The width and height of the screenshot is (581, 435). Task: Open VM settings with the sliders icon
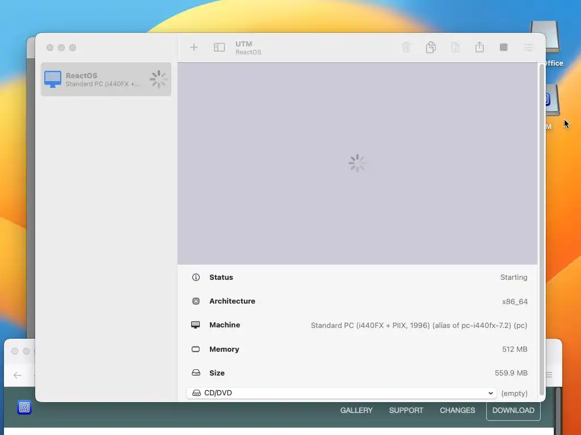528,48
